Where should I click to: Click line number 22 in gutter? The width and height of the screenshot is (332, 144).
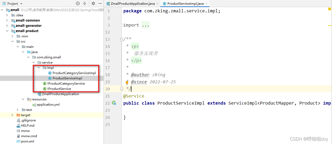tap(107, 103)
